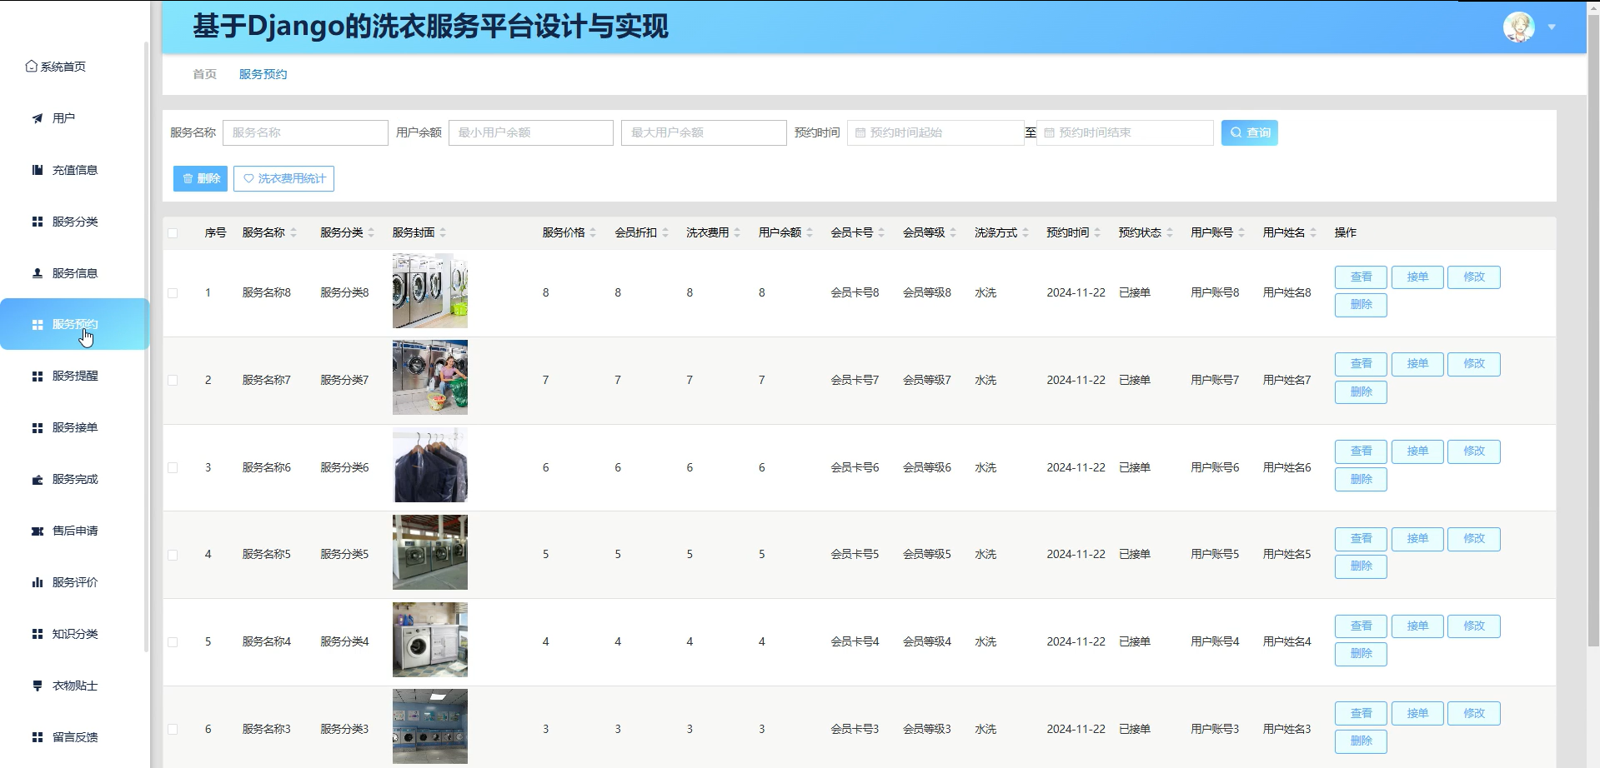Open 系统首页 in the sidebar
This screenshot has width=1600, height=768.
[56, 67]
